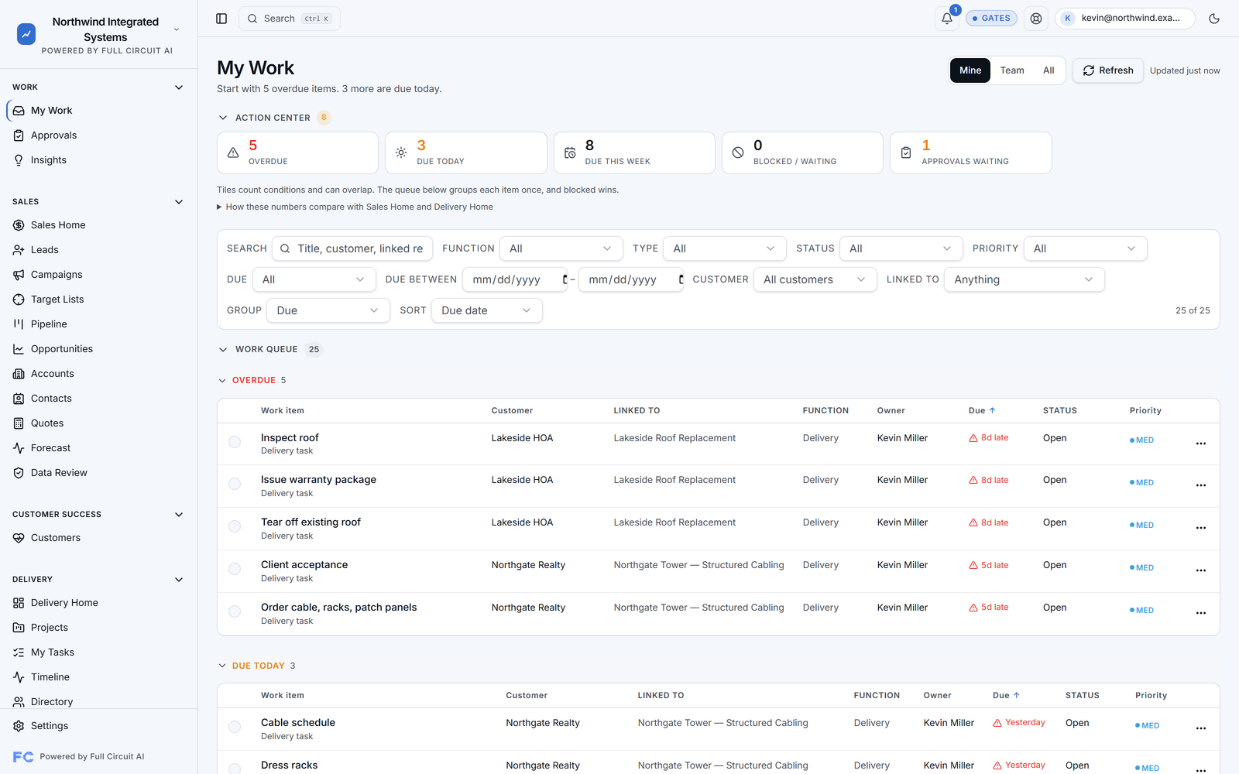Screen dimensions: 1239x774
Task: Click the Northwind logo icon
Action: click(26, 33)
